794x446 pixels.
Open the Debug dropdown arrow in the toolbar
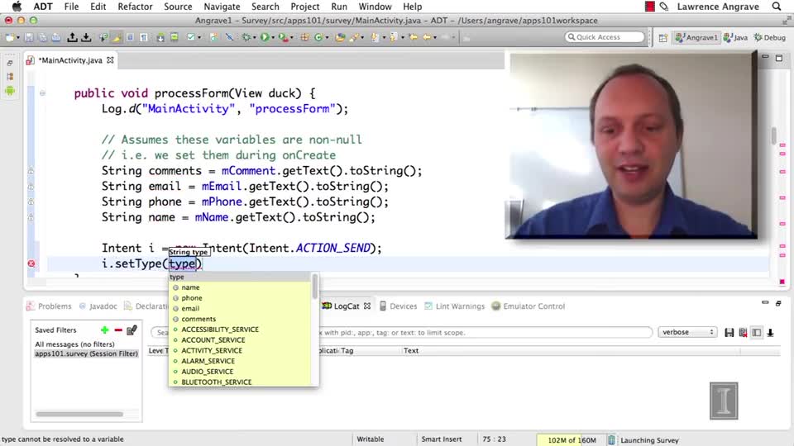pyautogui.click(x=254, y=38)
